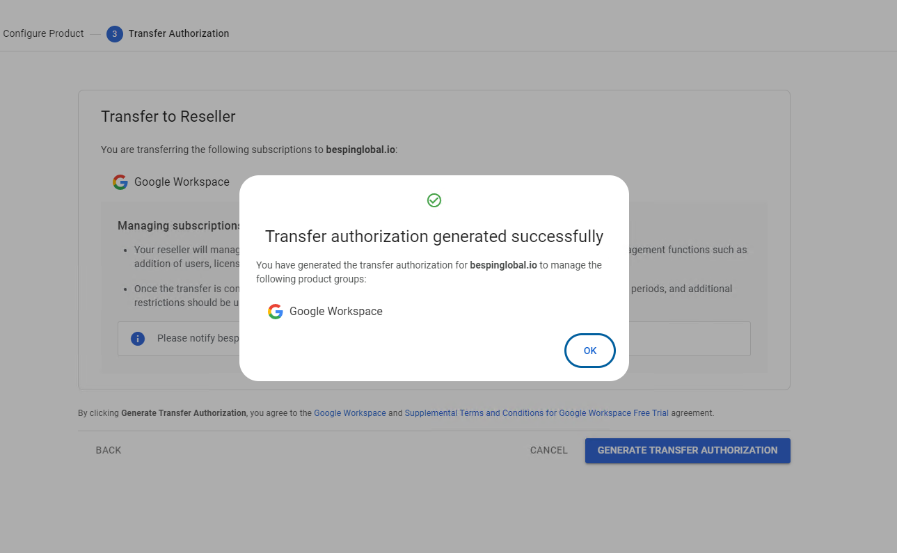
Task: Select the step 3 circle in the stepper
Action: tap(114, 33)
